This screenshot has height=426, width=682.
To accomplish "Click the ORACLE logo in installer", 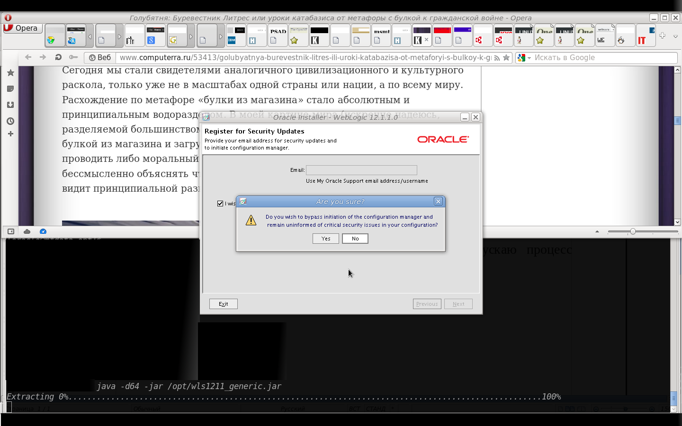I will 443,139.
